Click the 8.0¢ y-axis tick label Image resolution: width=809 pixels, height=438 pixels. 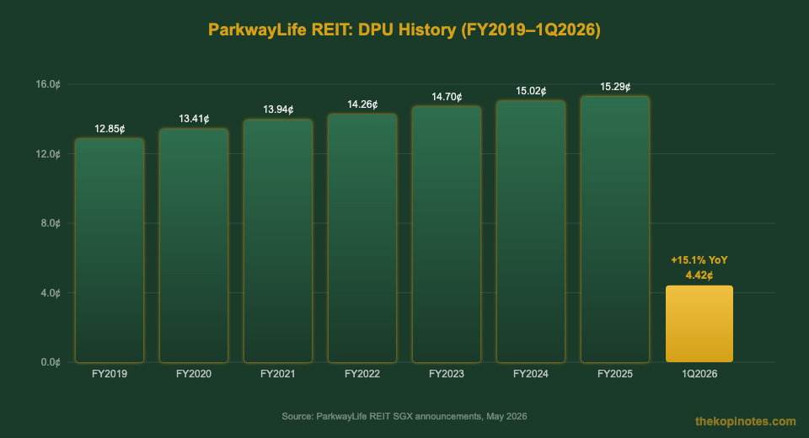[x=51, y=223]
